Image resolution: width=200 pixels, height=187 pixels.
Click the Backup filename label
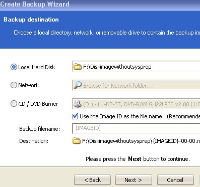(x=39, y=129)
